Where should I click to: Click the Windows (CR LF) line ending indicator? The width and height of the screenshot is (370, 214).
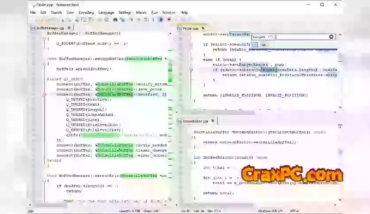pos(270,211)
